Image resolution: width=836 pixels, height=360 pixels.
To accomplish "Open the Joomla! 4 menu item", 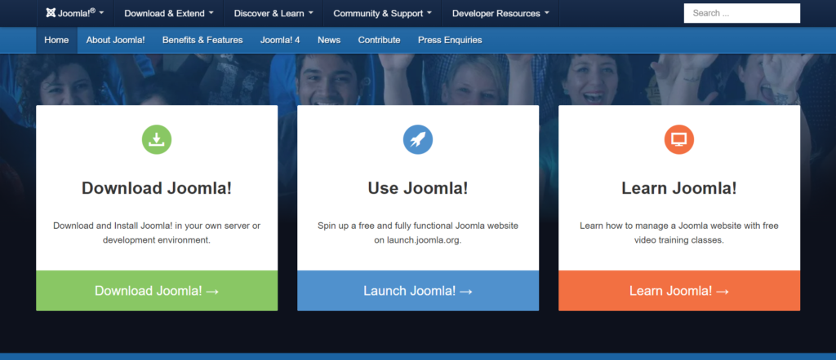I will pyautogui.click(x=280, y=40).
